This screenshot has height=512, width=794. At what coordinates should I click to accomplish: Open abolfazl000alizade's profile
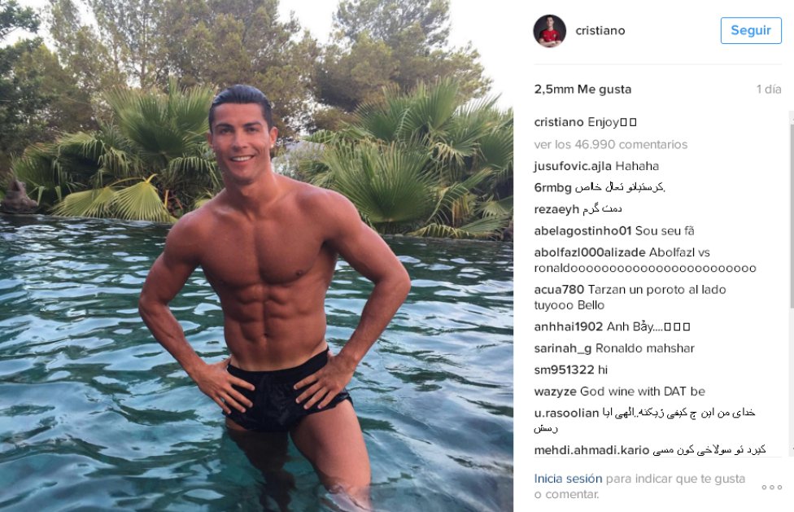[590, 252]
